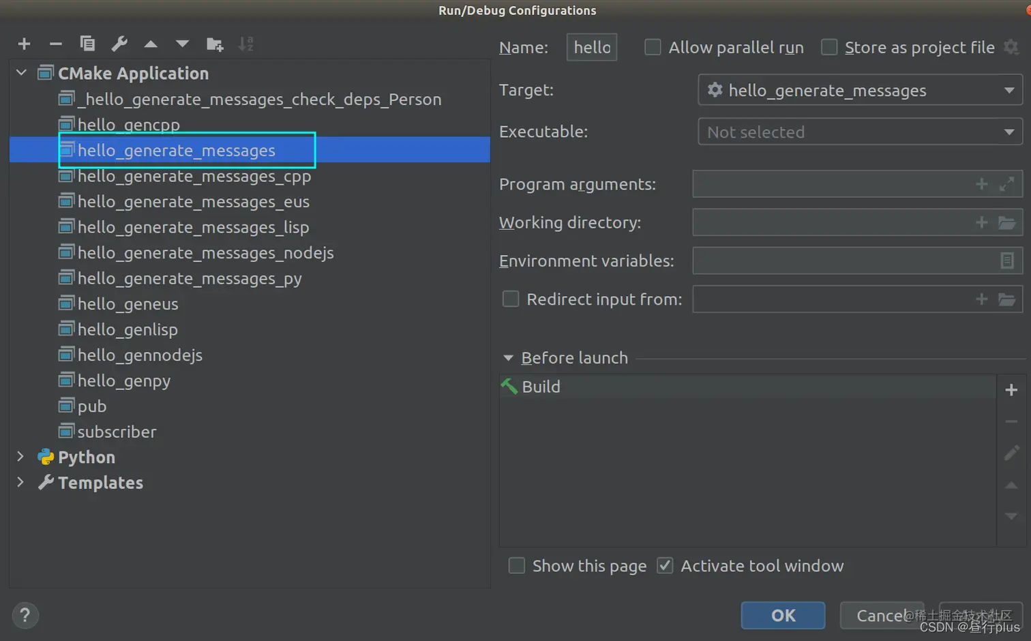The image size is (1031, 641).
Task: Browse file for Redirect input from
Action: [1007, 299]
